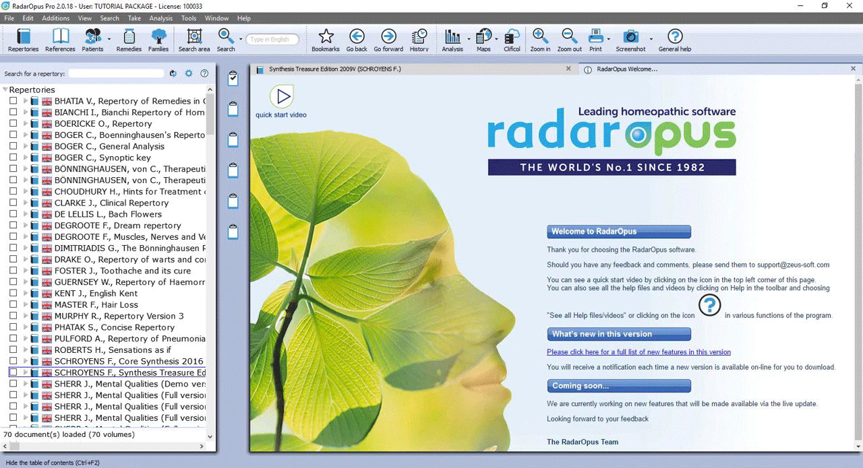The image size is (863, 468).
Task: Check the BOERICKE O. Repertory checkbox
Action: point(13,124)
